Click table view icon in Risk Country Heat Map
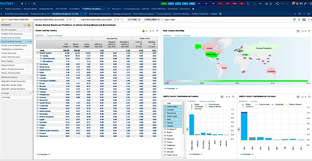The image size is (312, 161). [298, 31]
